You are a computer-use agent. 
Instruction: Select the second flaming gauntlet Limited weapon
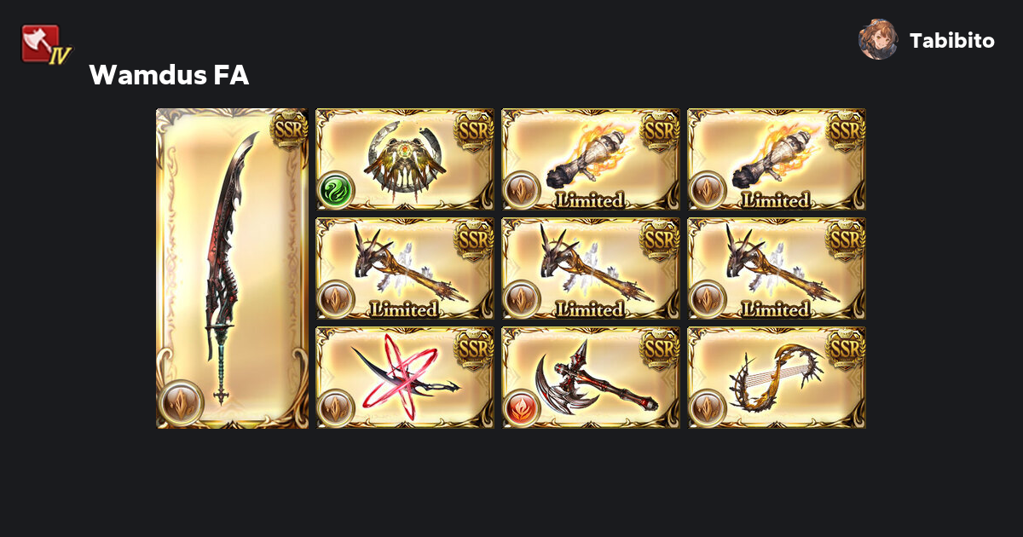pyautogui.click(x=777, y=159)
